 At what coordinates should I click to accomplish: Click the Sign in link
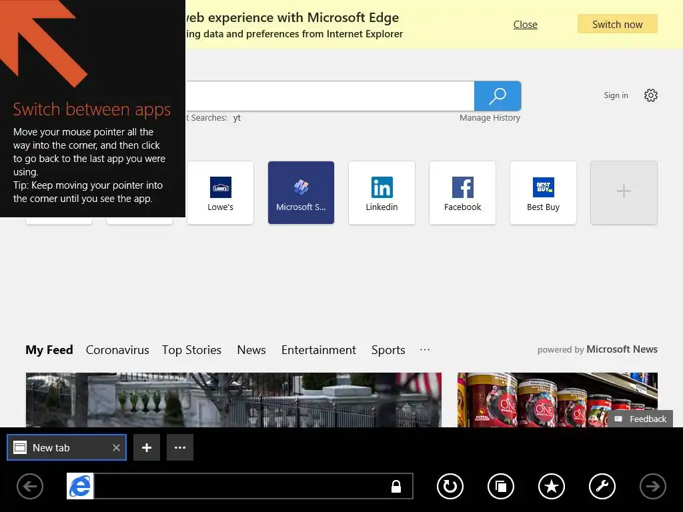pyautogui.click(x=616, y=95)
